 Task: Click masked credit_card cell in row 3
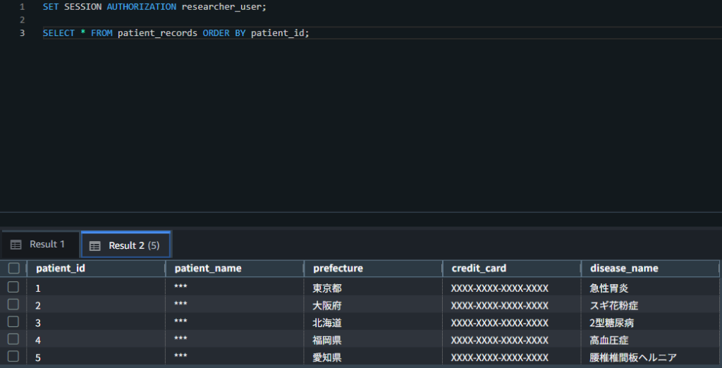(x=512, y=323)
